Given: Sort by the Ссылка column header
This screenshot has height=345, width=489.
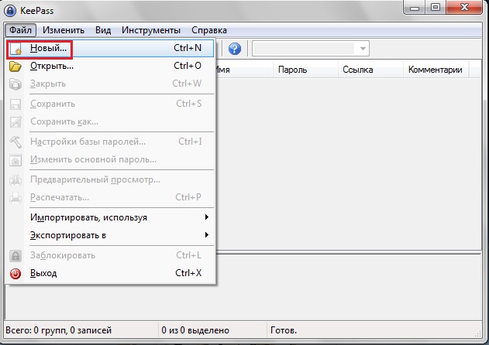Looking at the screenshot, I should 357,70.
